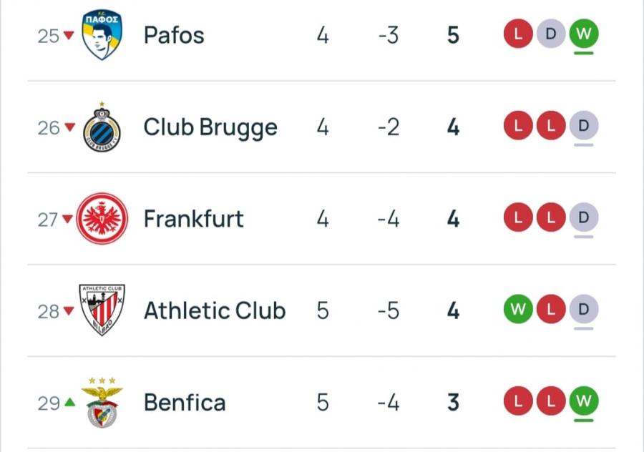Open the Club Brugge team link
The image size is (644, 452).
click(210, 127)
